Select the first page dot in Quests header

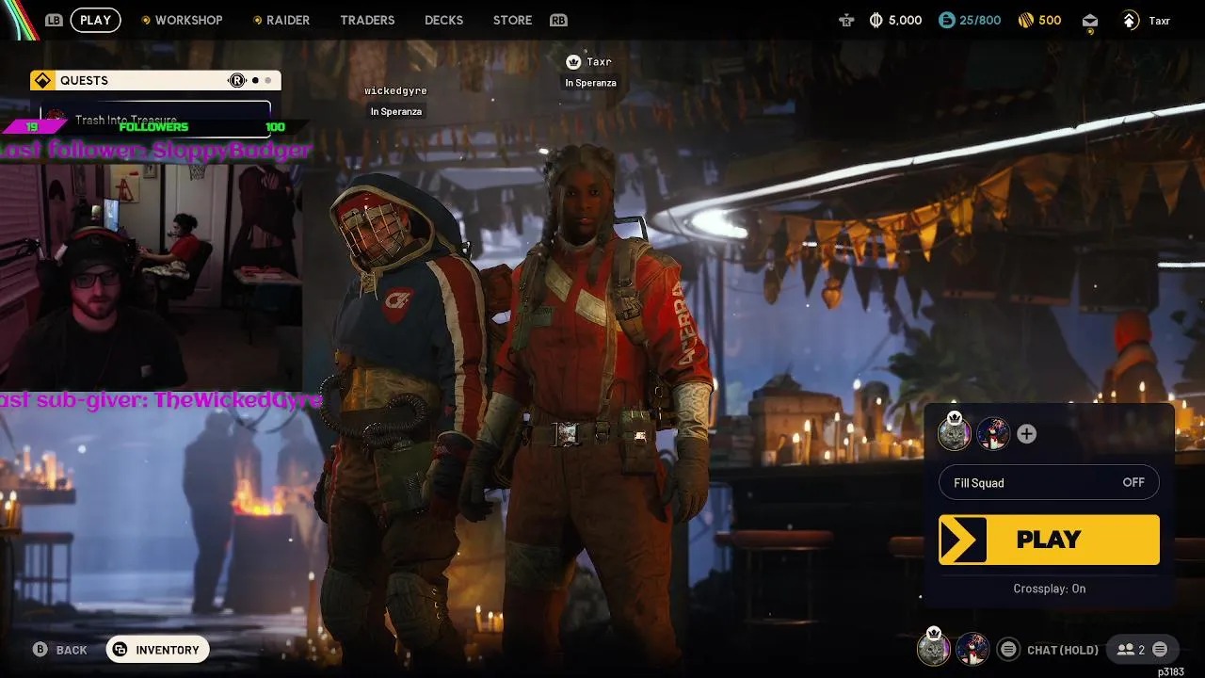[255, 80]
